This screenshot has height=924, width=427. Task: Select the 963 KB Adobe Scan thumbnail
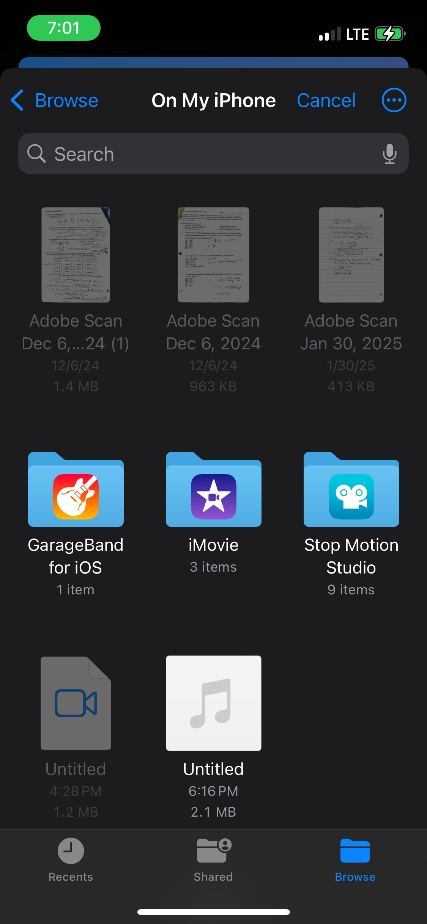pyautogui.click(x=213, y=255)
